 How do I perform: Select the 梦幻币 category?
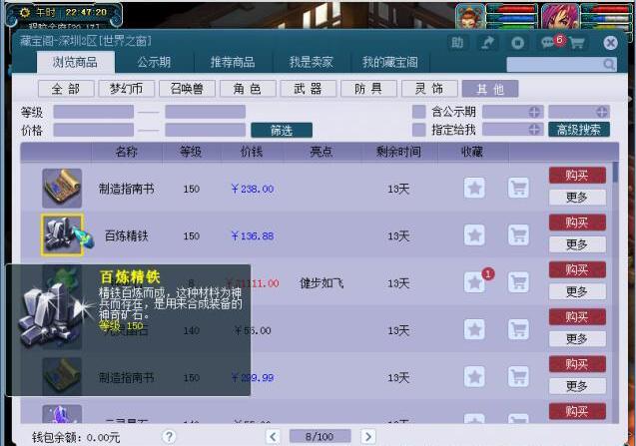tap(126, 89)
